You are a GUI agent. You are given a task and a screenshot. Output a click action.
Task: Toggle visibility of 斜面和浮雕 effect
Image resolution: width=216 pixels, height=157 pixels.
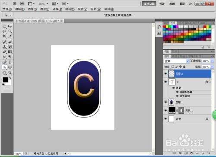click(177, 92)
